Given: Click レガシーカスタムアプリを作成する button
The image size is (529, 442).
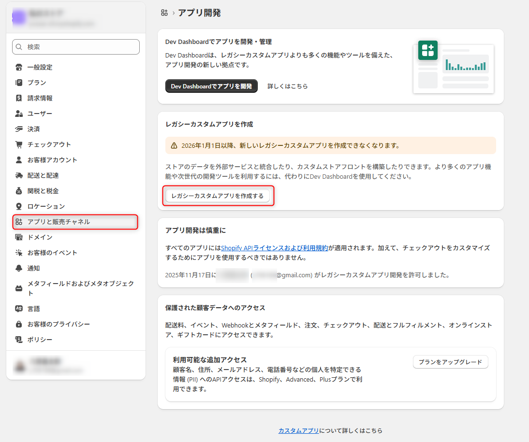Looking at the screenshot, I should click(x=218, y=196).
